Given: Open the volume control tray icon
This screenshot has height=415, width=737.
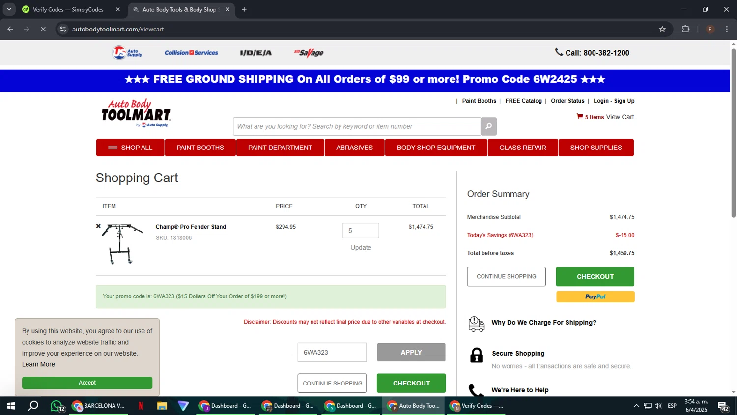Looking at the screenshot, I should click(658, 406).
